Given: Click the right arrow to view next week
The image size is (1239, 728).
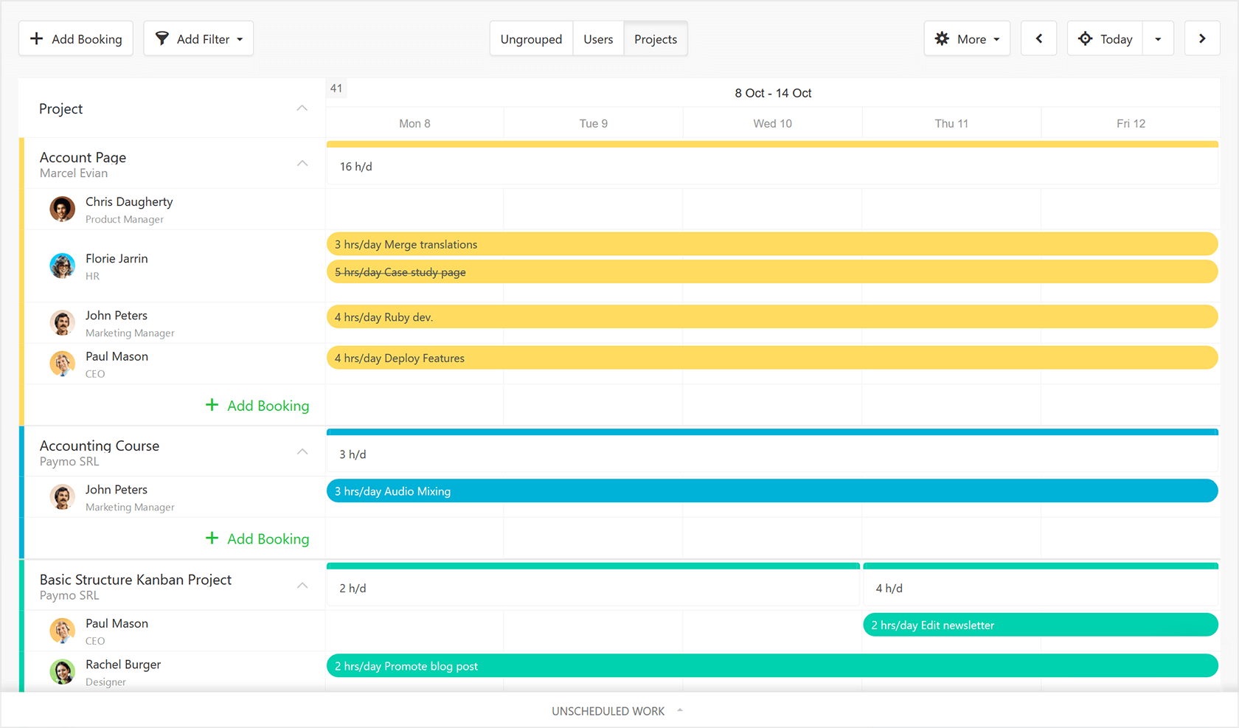Looking at the screenshot, I should [1202, 38].
